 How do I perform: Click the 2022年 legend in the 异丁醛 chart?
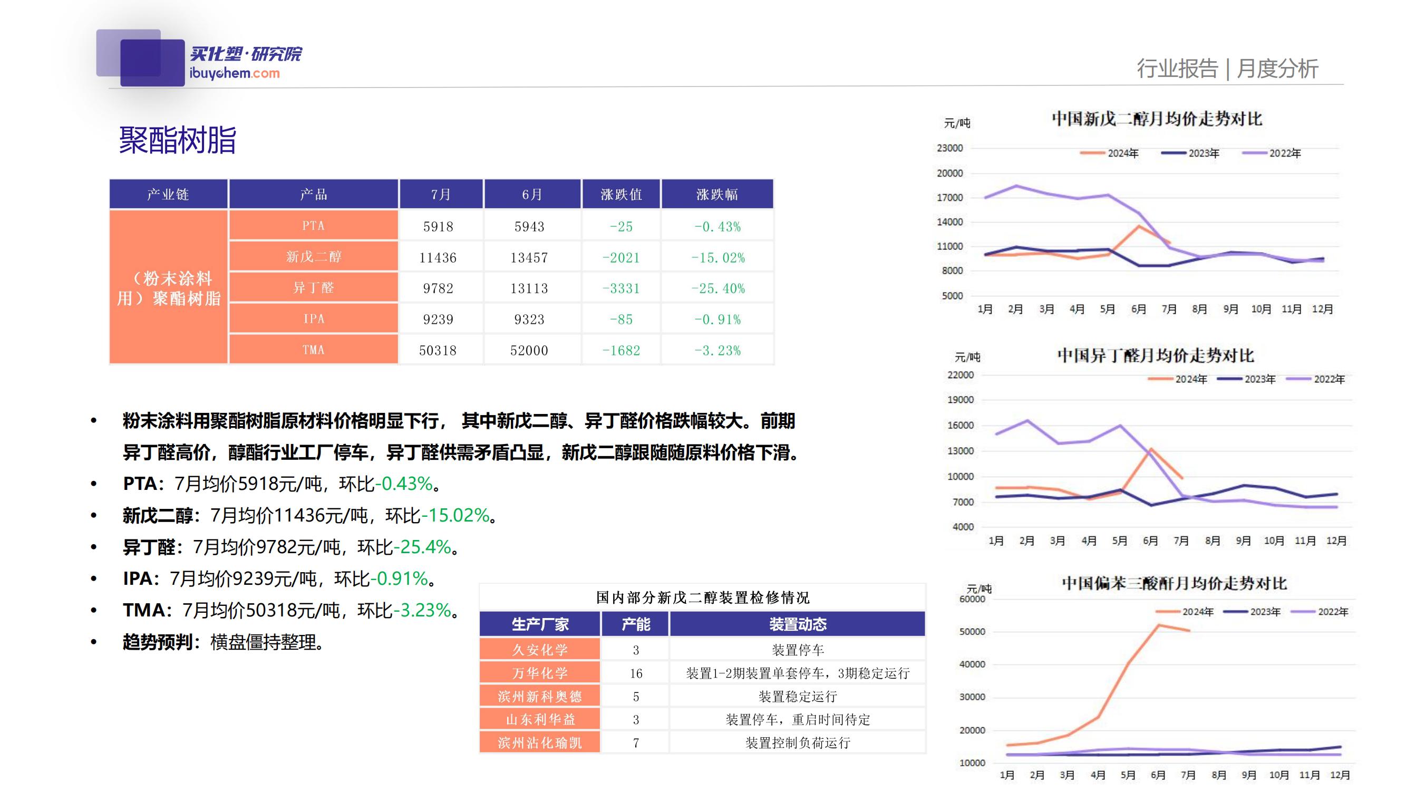coord(1315,379)
